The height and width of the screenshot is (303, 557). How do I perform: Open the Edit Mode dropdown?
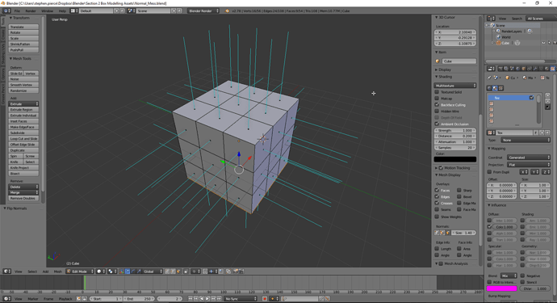pyautogui.click(x=81, y=271)
